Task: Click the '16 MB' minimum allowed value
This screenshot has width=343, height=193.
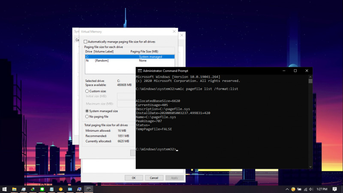Action: point(122,130)
